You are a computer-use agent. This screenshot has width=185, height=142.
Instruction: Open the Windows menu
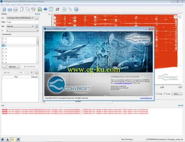coord(27,5)
